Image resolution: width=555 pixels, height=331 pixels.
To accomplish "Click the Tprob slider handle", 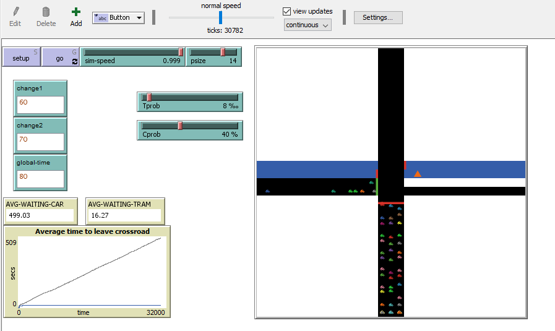I will click(x=148, y=97).
